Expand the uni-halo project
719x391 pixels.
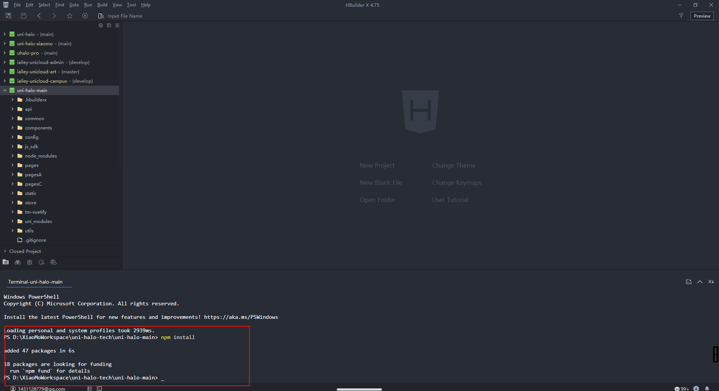(x=4, y=34)
